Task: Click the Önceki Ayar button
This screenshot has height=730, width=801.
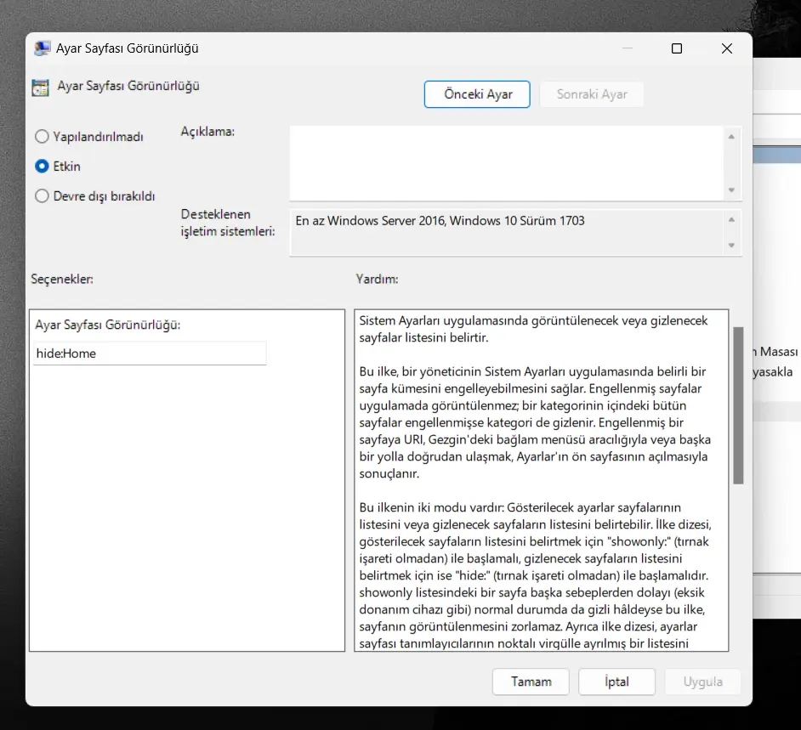Action: coord(477,94)
